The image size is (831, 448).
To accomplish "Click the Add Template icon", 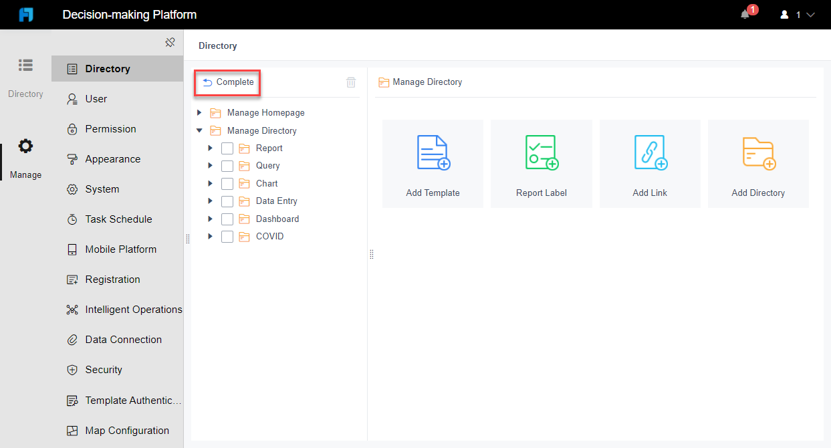I will tap(433, 152).
